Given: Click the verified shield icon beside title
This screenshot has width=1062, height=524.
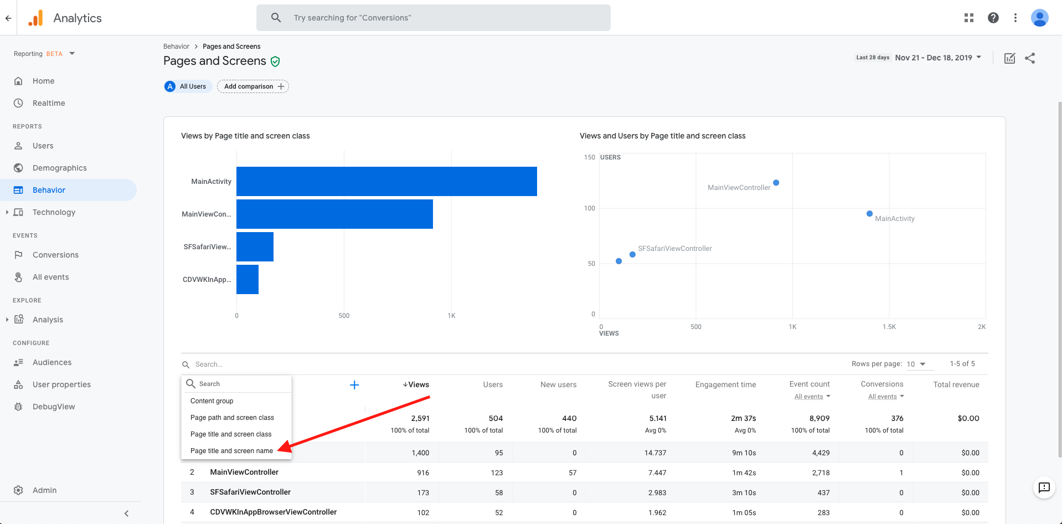Looking at the screenshot, I should pos(275,61).
